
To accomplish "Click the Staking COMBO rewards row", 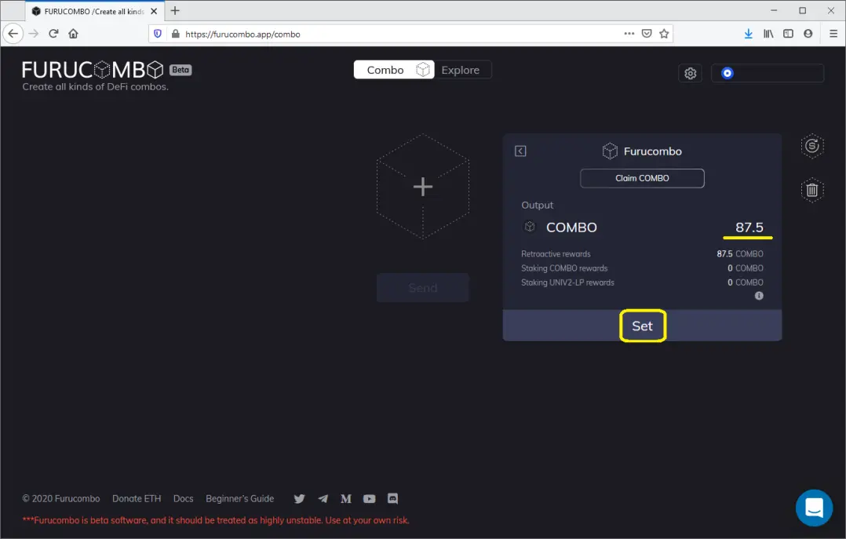I will (x=642, y=268).
